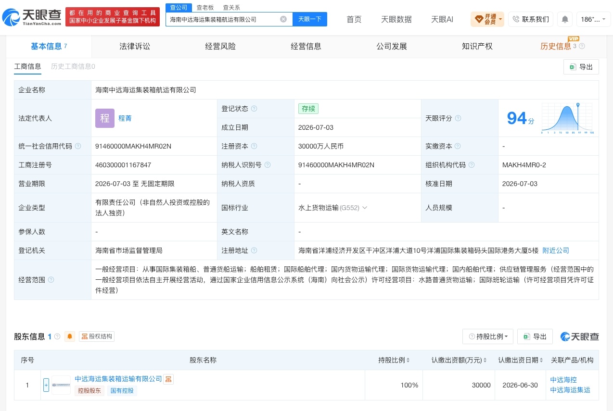Screen dimensions: 613x411
Task: Click the purple 程 avatar of legal representative
Action: pyautogui.click(x=105, y=118)
